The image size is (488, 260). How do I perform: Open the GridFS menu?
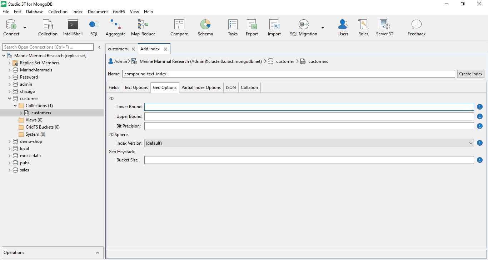119,11
